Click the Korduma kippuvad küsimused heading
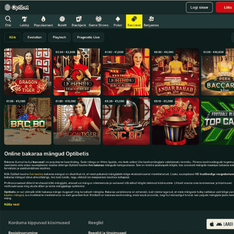This screenshot has width=234, height=234. coord(39,223)
